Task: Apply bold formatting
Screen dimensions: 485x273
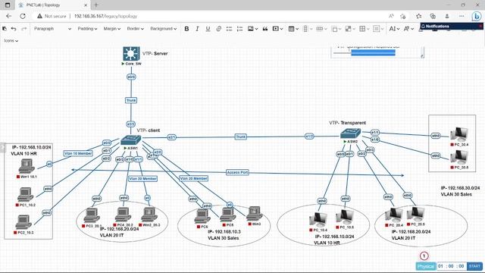Action: coord(186,29)
